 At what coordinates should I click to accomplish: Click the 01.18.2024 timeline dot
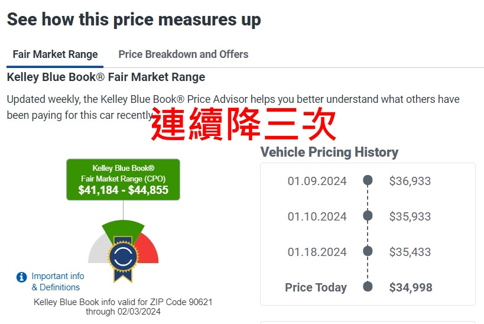click(x=368, y=251)
